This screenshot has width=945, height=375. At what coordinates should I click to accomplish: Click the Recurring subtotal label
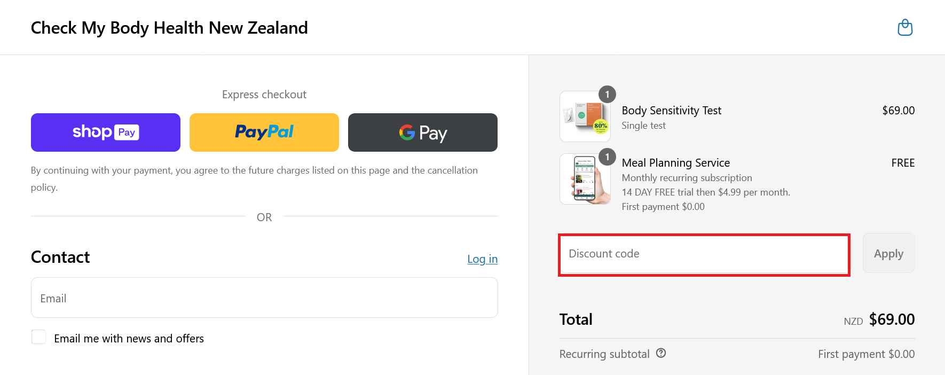coord(604,354)
